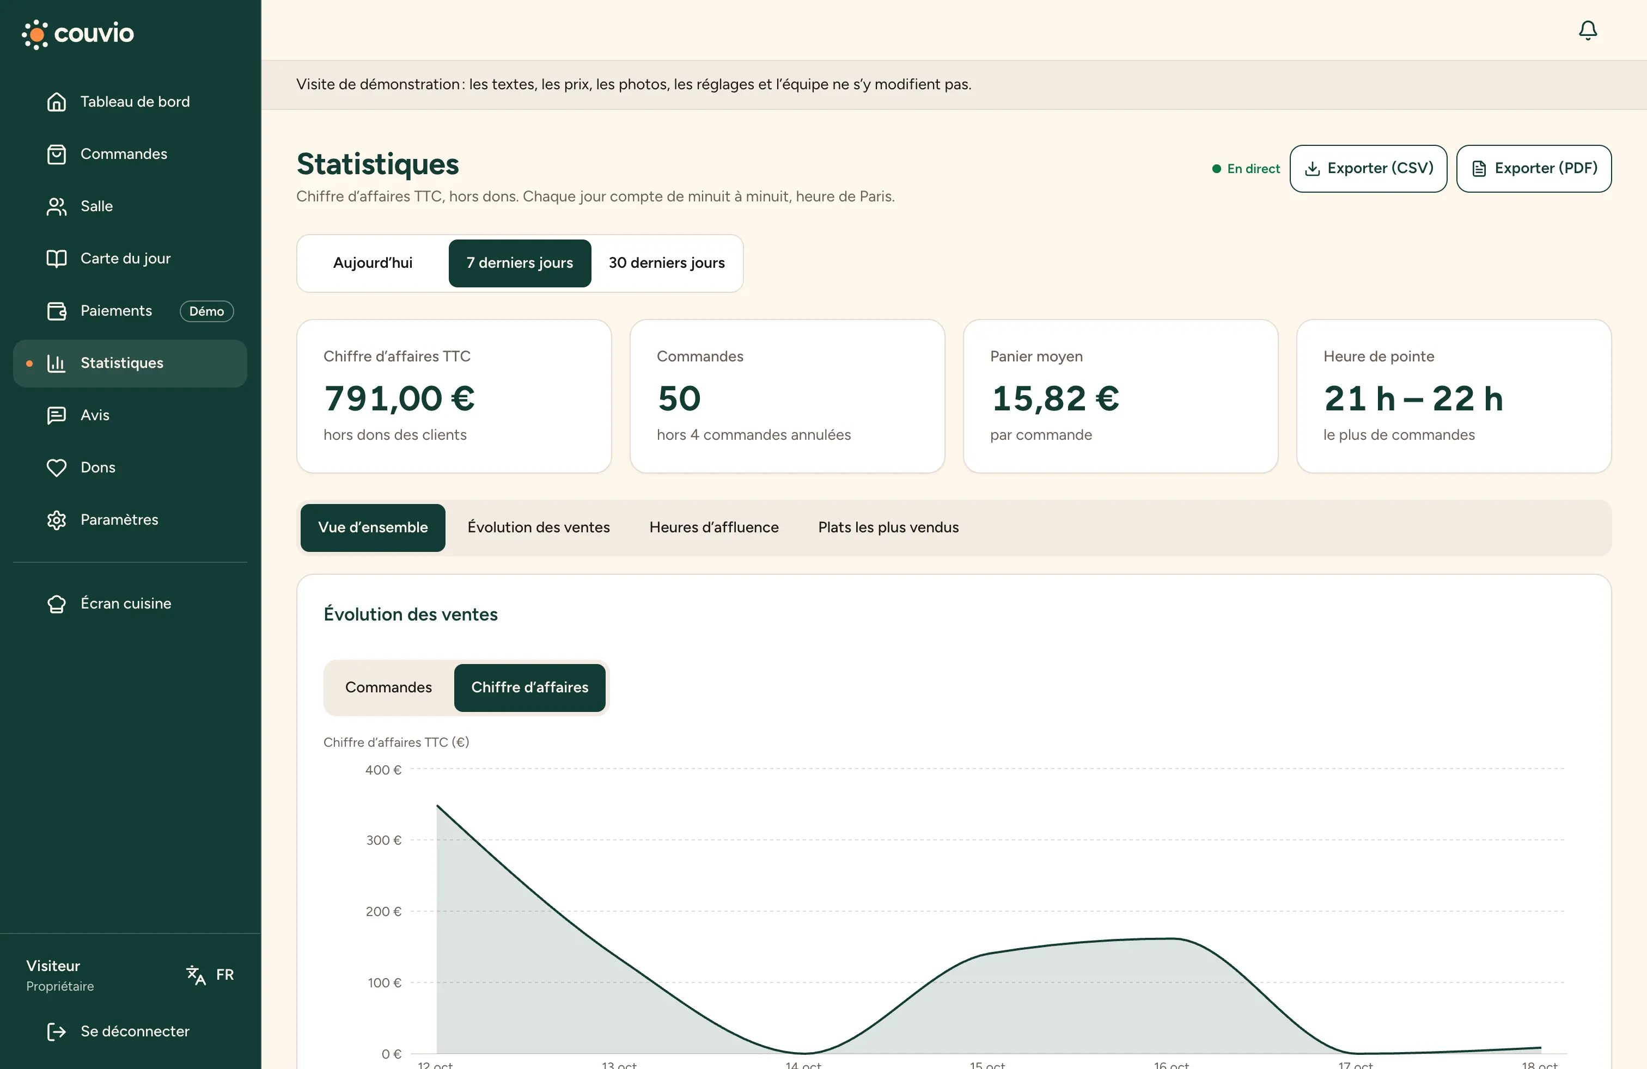This screenshot has height=1069, width=1647.
Task: Export statistics with Exporter (PDF)
Action: coord(1534,169)
